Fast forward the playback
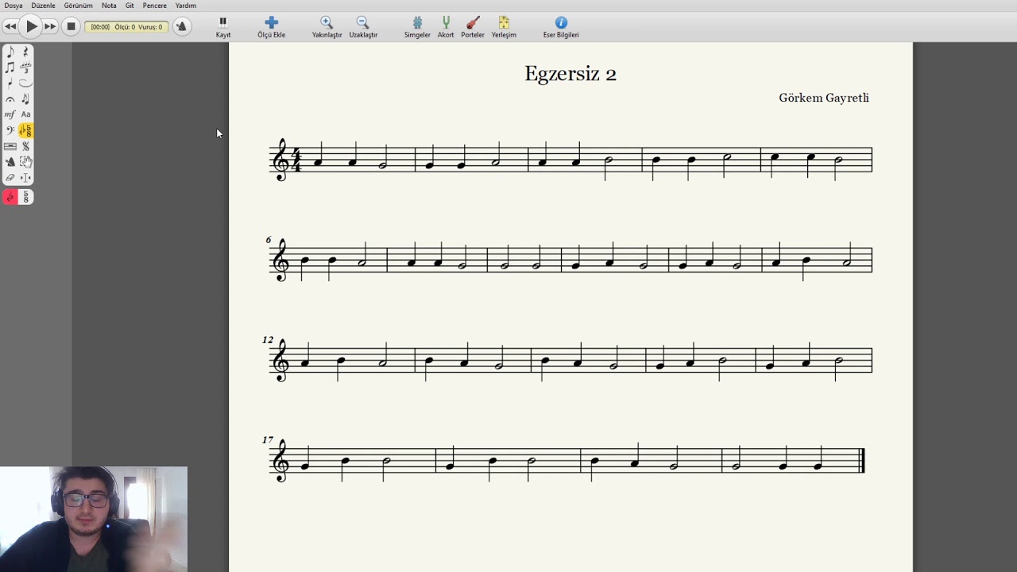This screenshot has height=572, width=1017. click(x=50, y=26)
